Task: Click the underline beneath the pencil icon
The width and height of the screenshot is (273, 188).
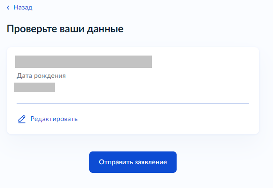Action: (22, 122)
